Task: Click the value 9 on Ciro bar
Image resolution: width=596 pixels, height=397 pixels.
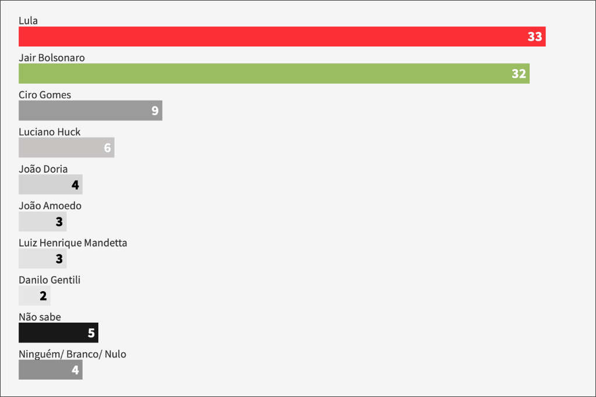Action: [155, 110]
